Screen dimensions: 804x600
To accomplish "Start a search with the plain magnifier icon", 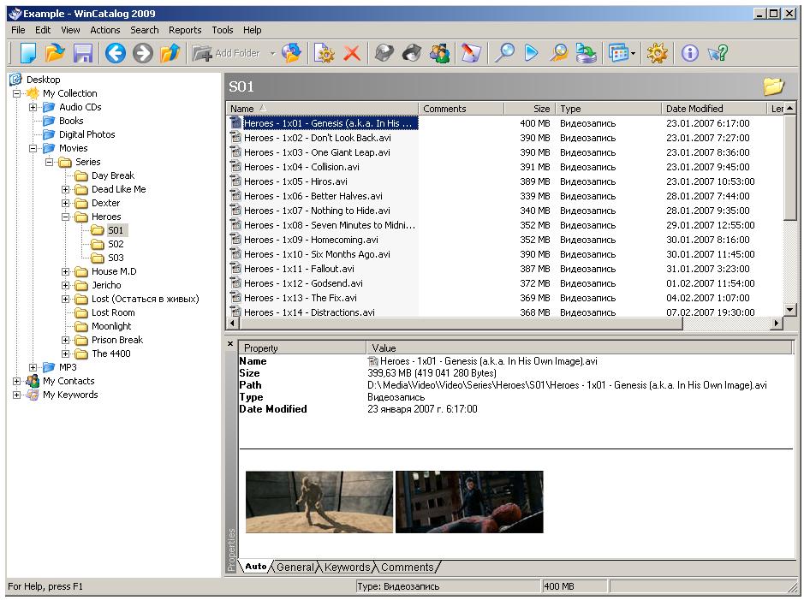I will click(x=504, y=53).
